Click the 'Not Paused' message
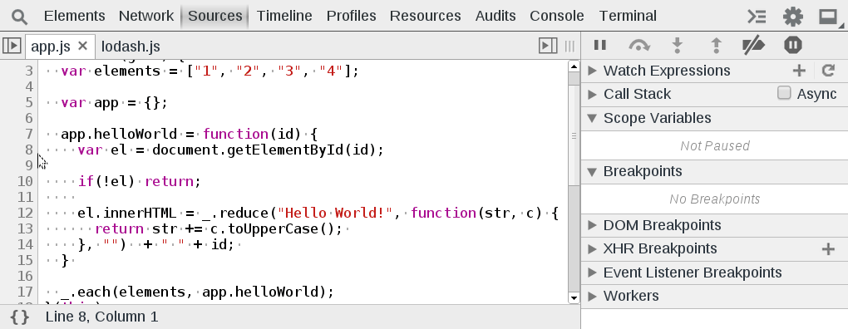The image size is (848, 329). coord(715,146)
